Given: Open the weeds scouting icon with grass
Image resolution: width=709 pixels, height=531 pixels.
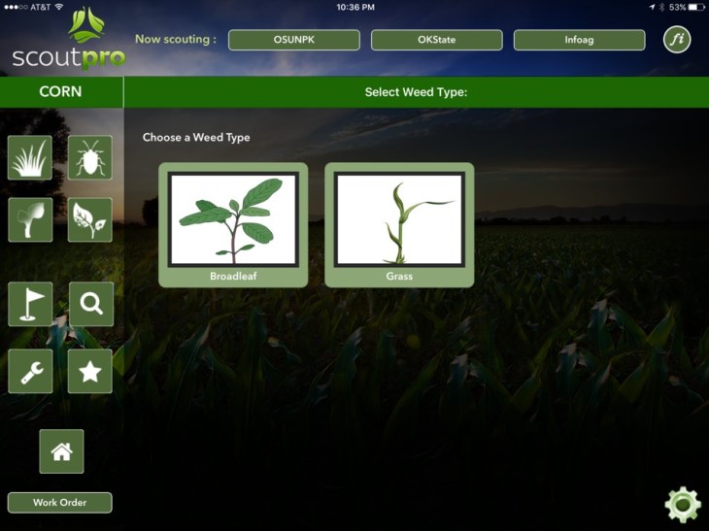Looking at the screenshot, I should 30,157.
